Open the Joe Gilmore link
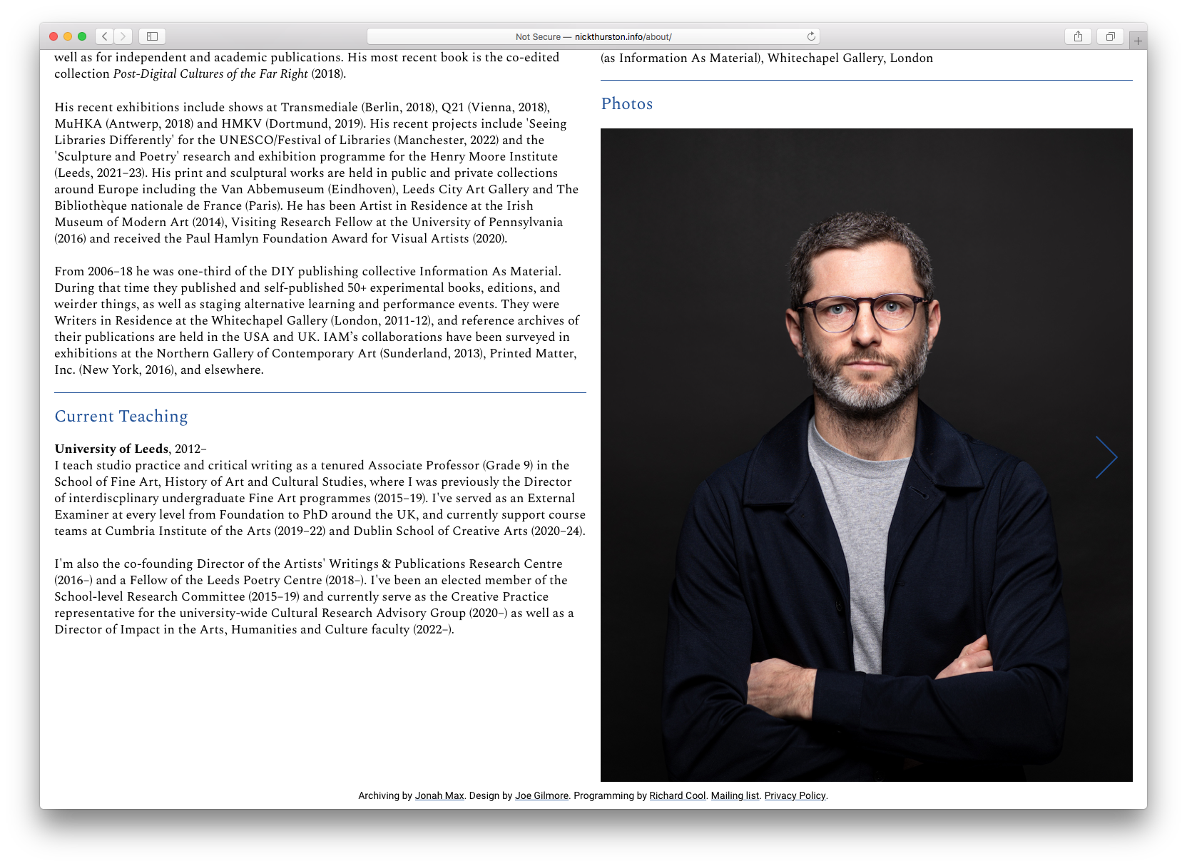Screen dimensions: 1187x866 click(541, 795)
